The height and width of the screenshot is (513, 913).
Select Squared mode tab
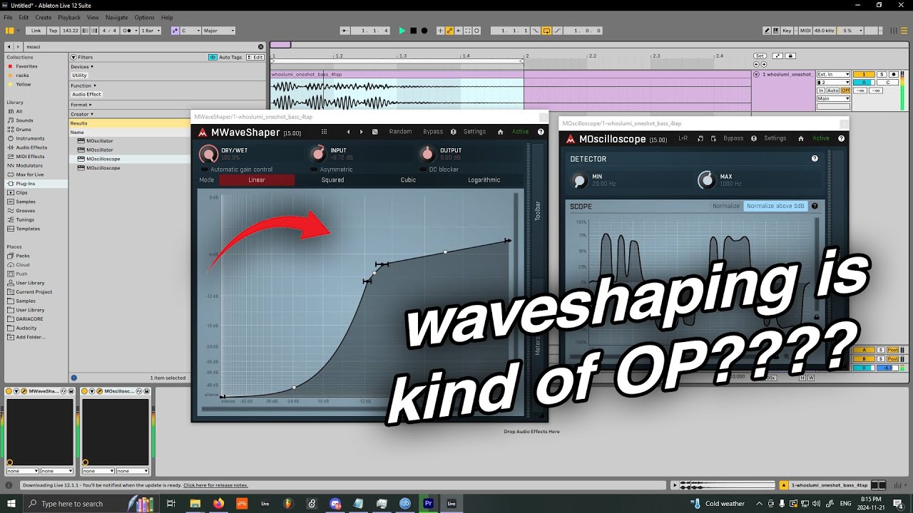click(332, 180)
